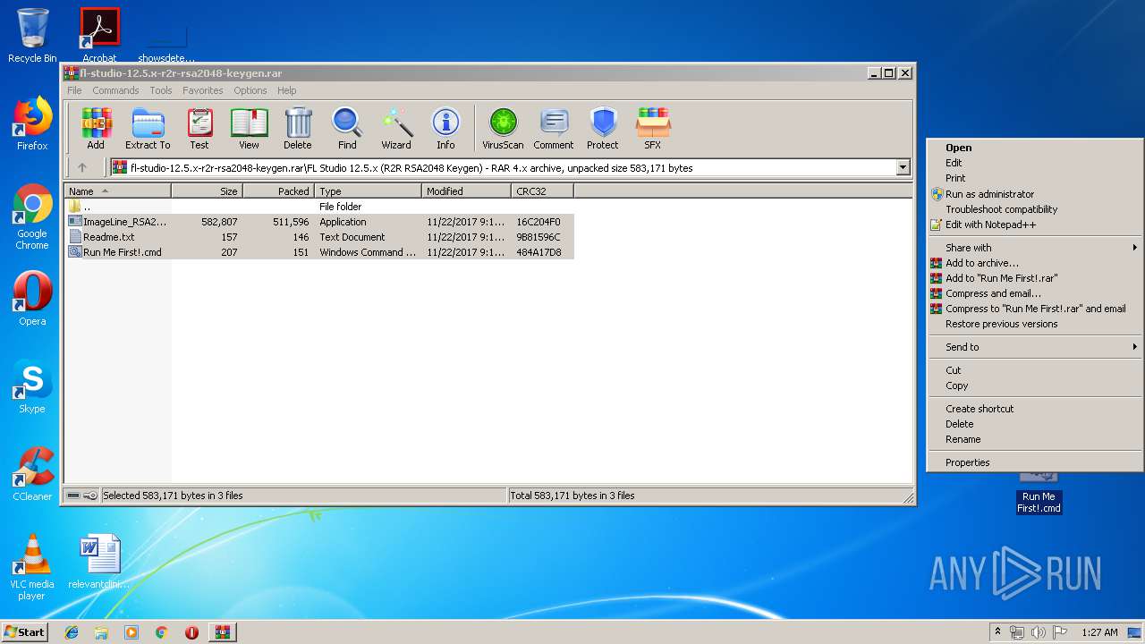The height and width of the screenshot is (644, 1145).
Task: Click the SFX toolbar icon
Action: 653,129
